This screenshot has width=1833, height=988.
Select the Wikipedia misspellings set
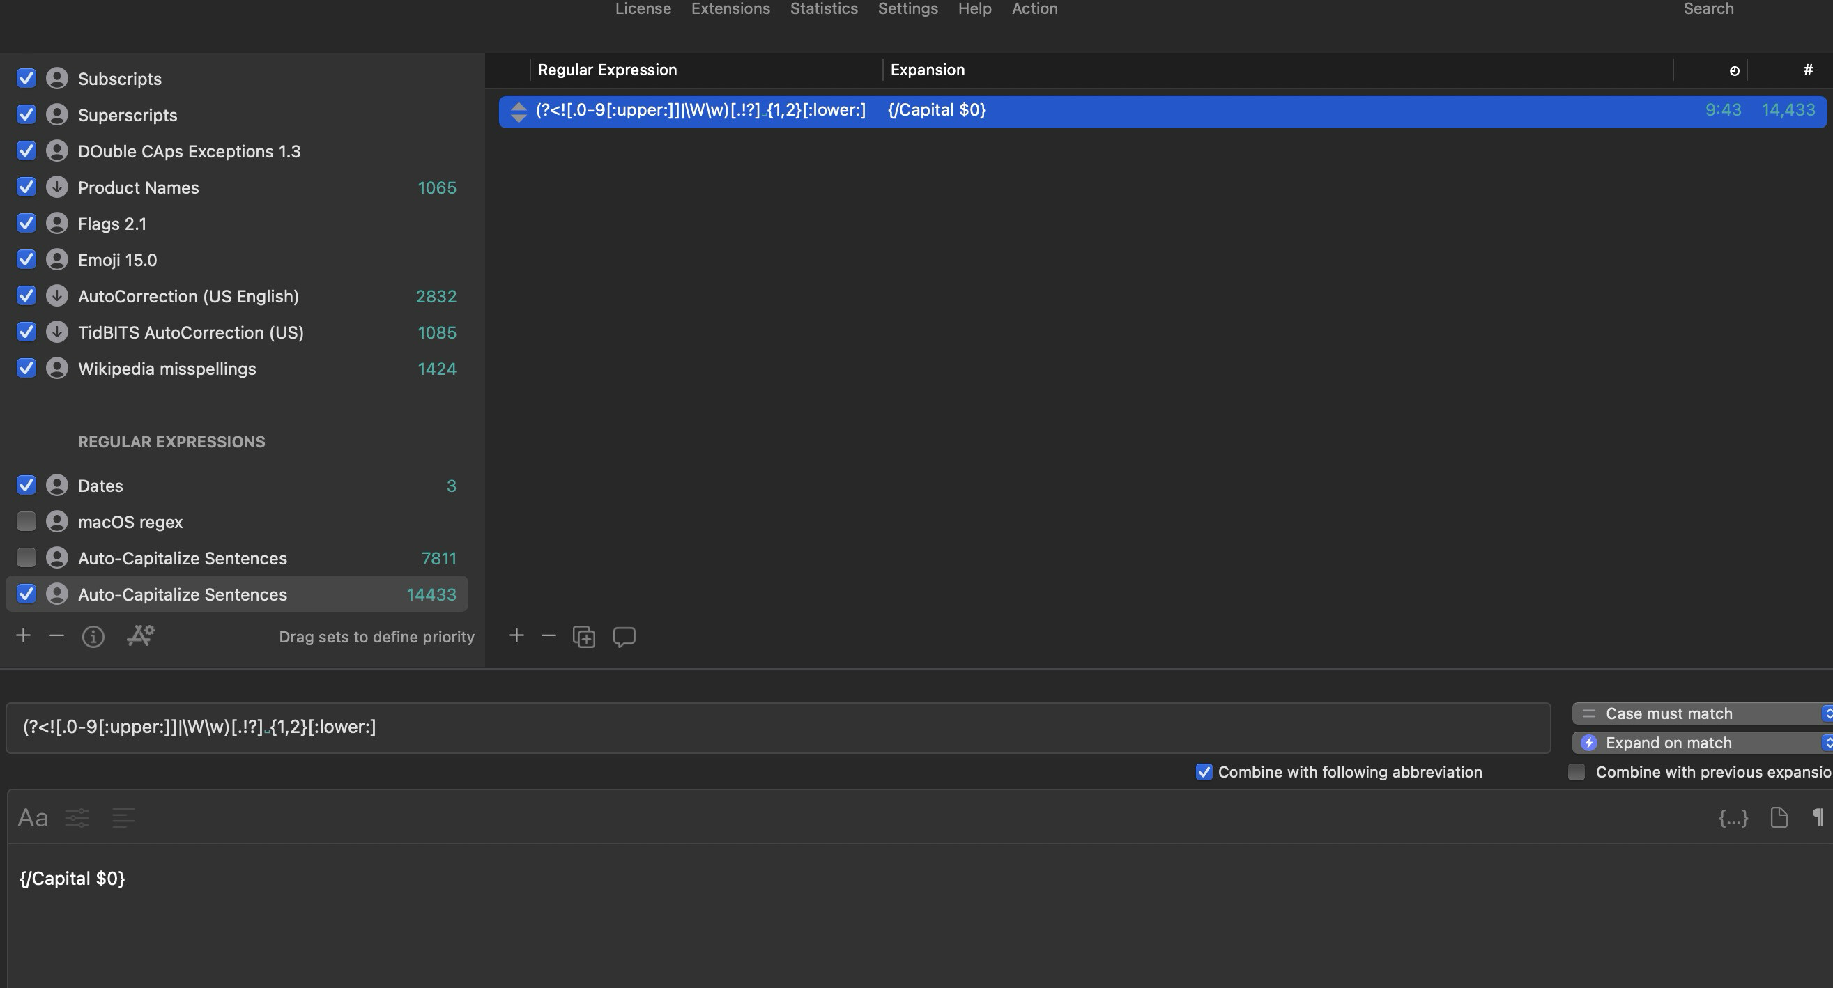click(167, 369)
